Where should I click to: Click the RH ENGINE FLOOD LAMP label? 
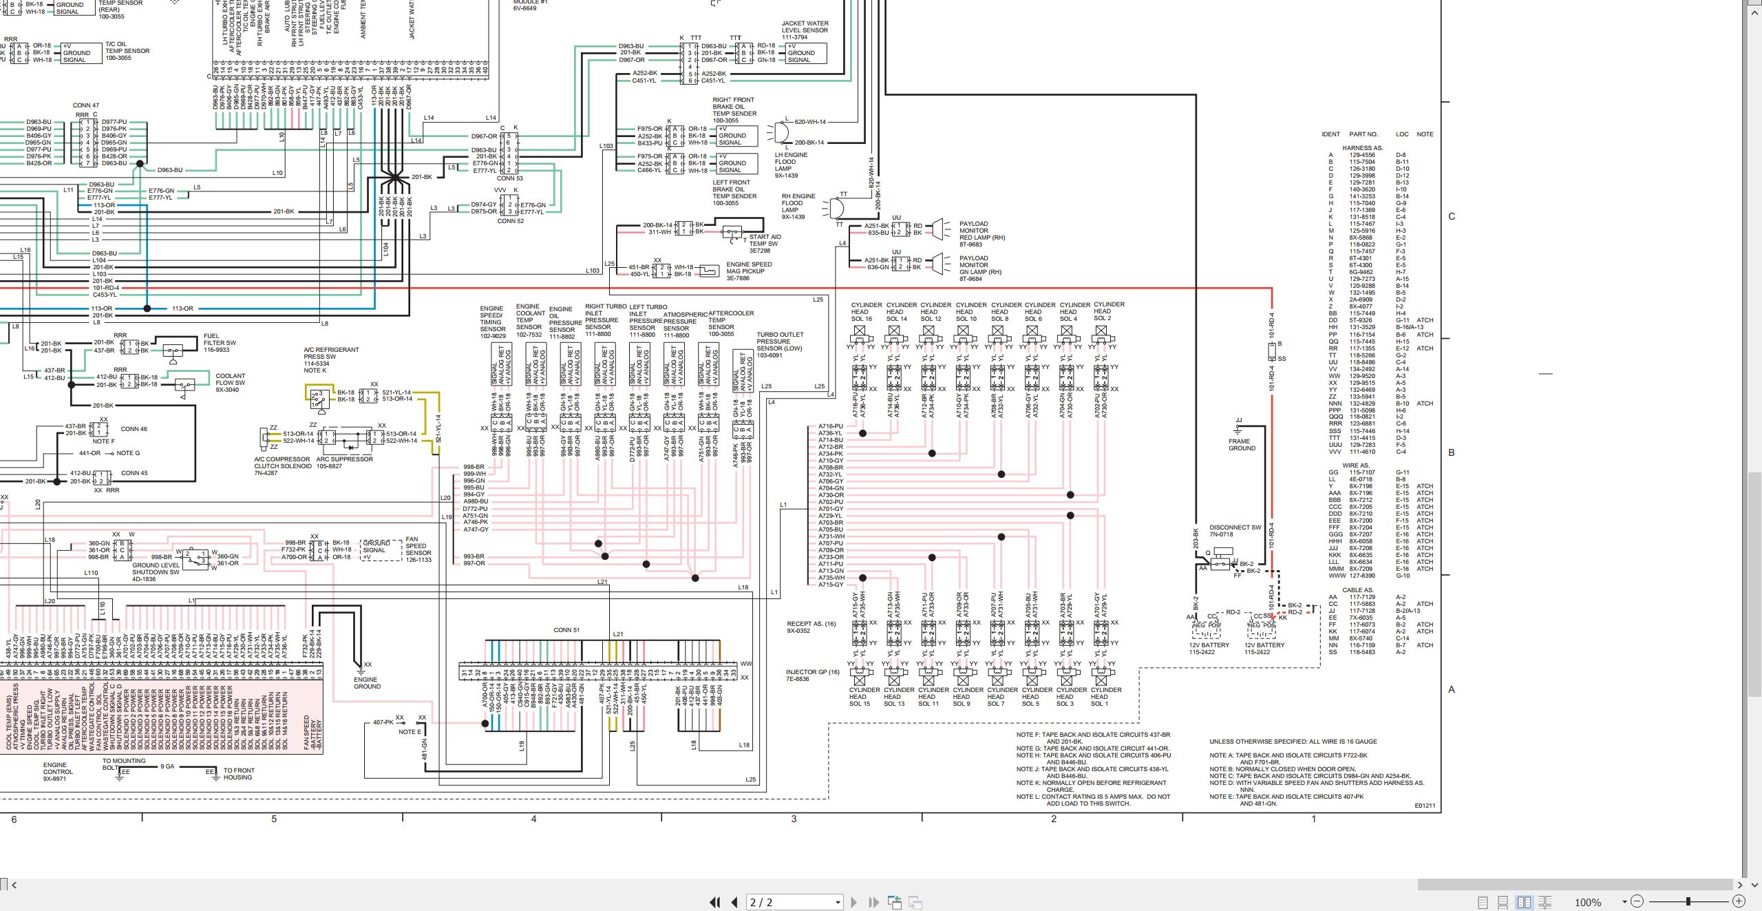(798, 203)
